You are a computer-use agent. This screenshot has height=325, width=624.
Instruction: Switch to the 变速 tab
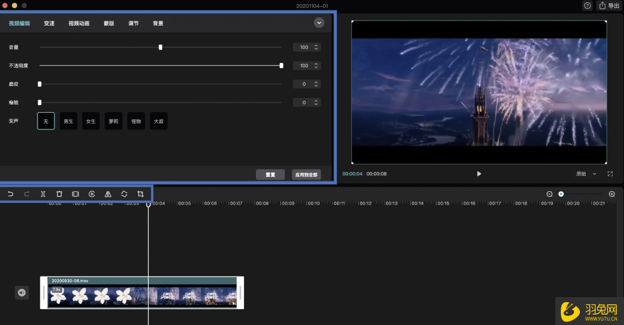(x=49, y=23)
